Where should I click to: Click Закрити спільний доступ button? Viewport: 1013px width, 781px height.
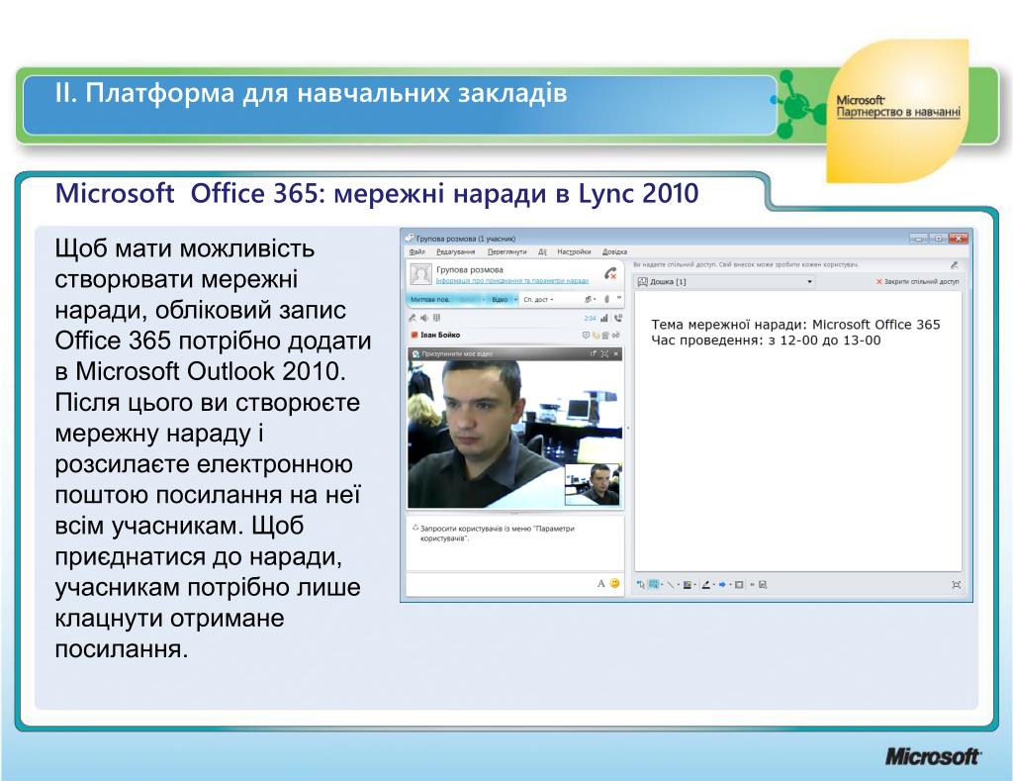917,281
